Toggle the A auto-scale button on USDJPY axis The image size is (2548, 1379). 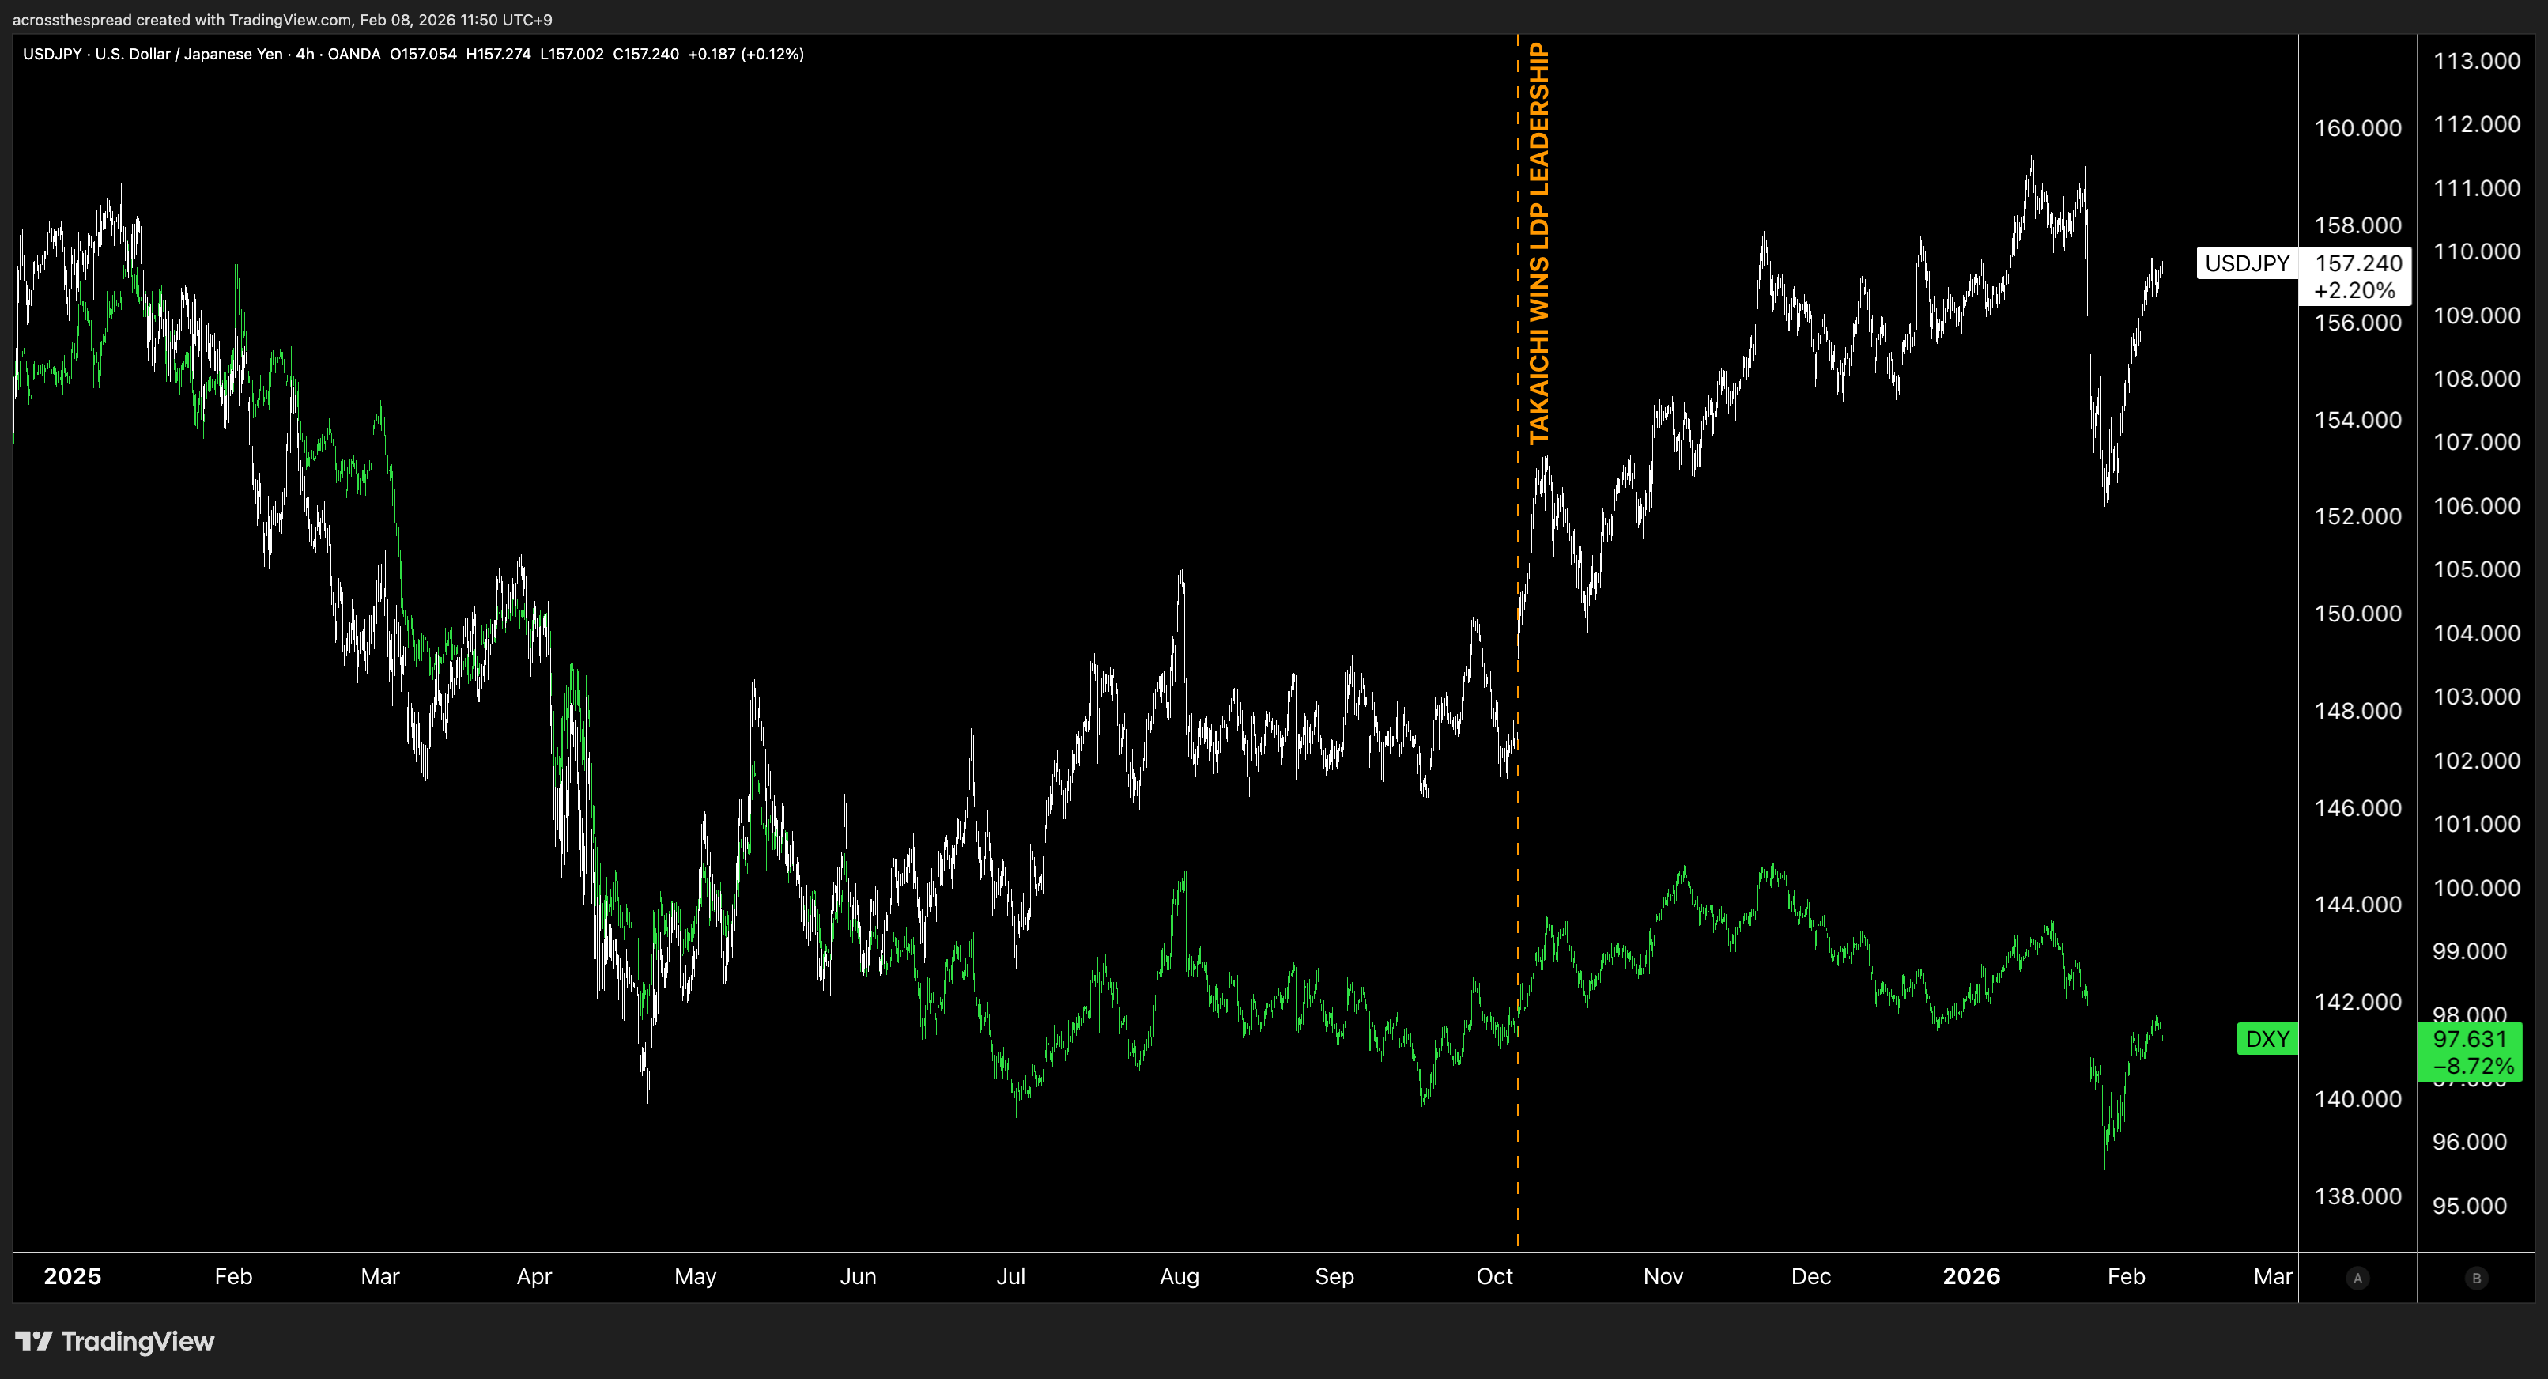tap(2358, 1278)
